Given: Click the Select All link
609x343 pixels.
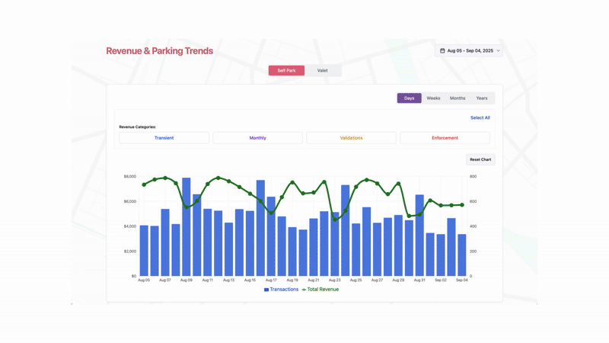Looking at the screenshot, I should pyautogui.click(x=480, y=118).
